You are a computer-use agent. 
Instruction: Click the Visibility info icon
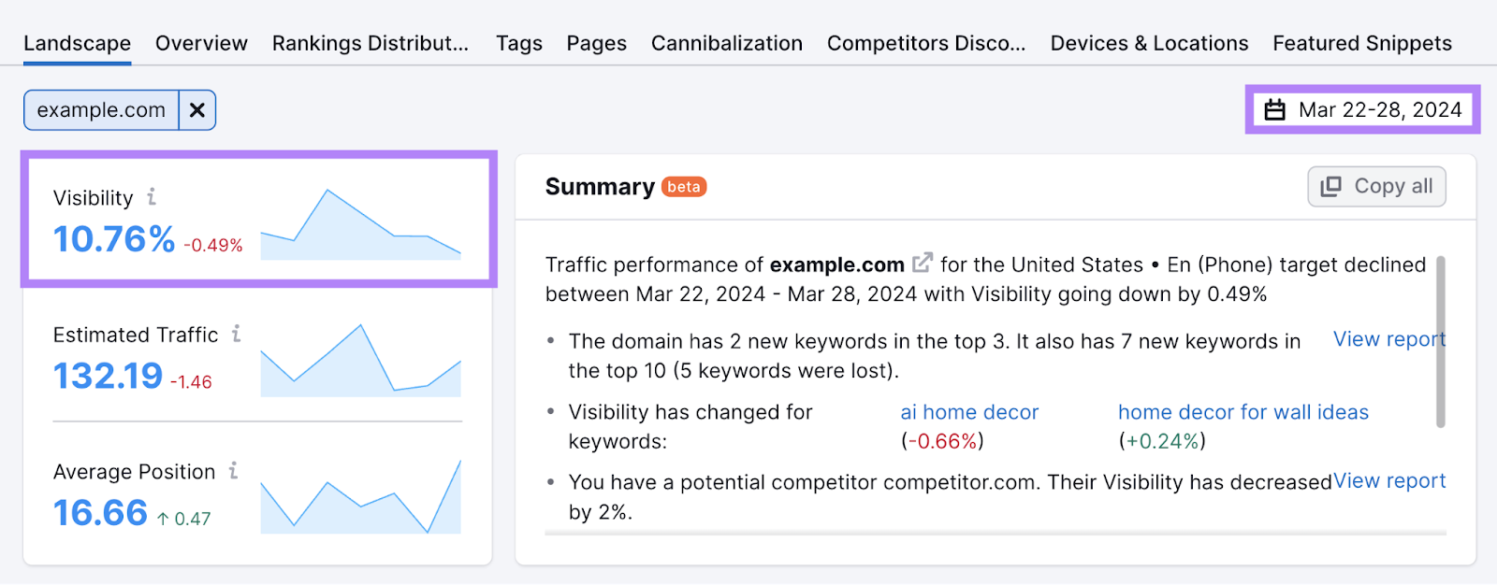tap(152, 196)
